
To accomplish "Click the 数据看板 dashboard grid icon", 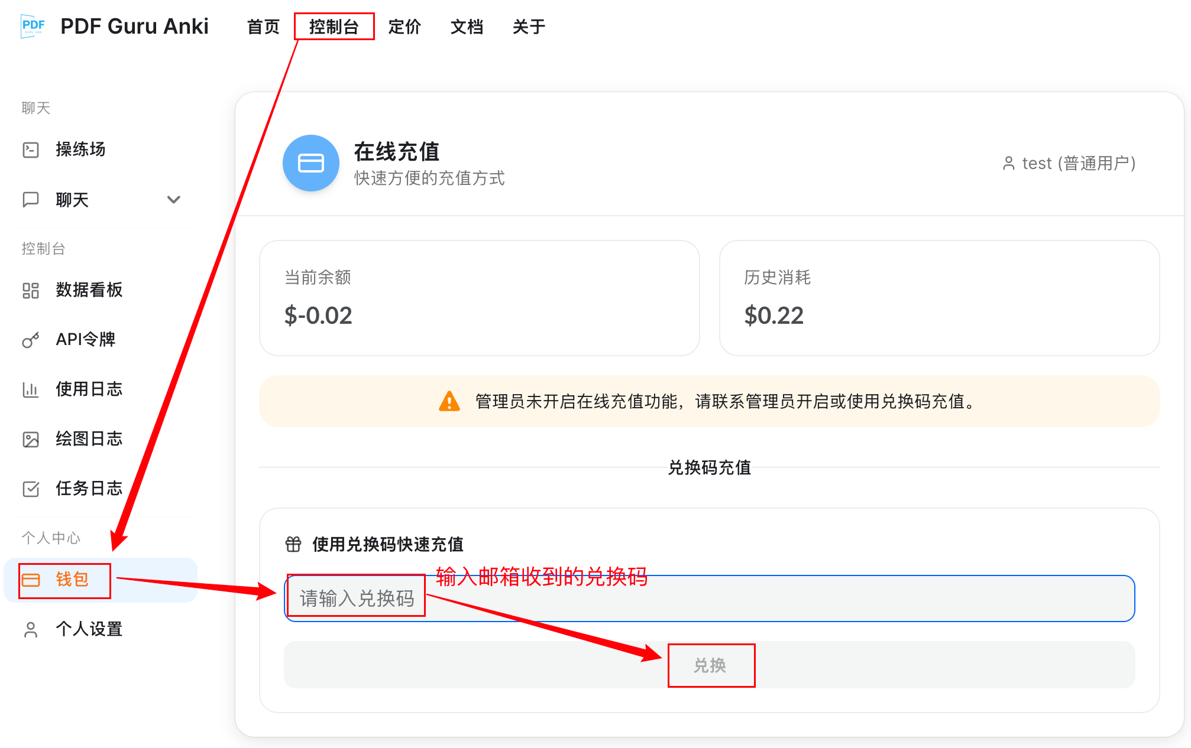I will [x=31, y=291].
